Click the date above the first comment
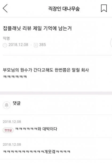 12,122
